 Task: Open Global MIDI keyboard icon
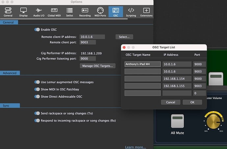54,10
